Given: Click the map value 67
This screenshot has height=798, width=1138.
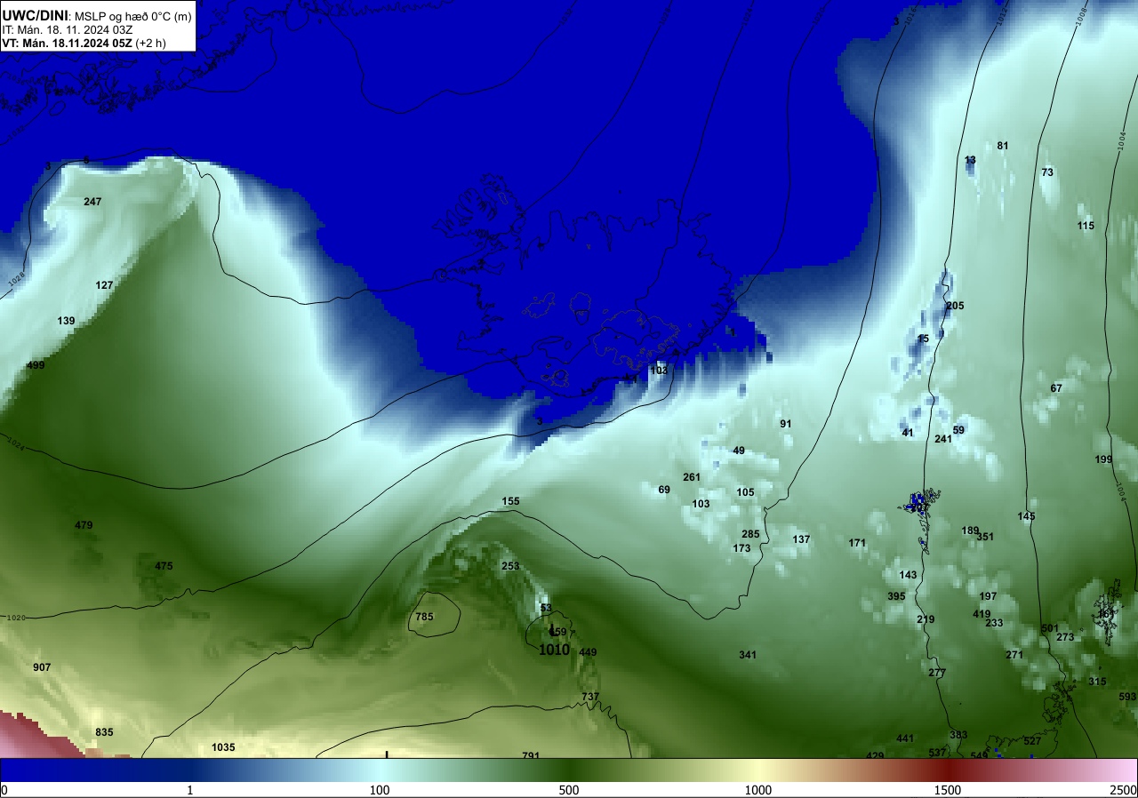Looking at the screenshot, I should (1056, 388).
